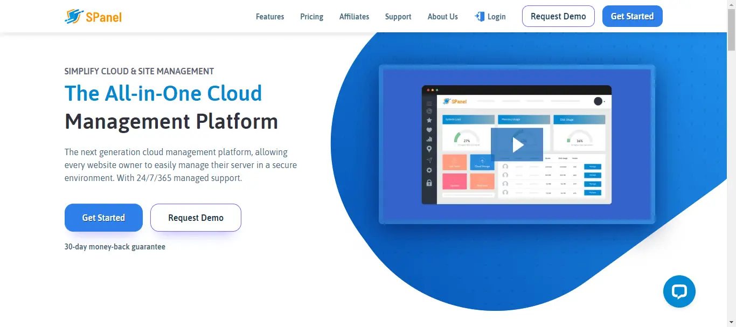Click the "The All-in-One Cloud" heading
Screen dimensions: 736x327
click(163, 93)
